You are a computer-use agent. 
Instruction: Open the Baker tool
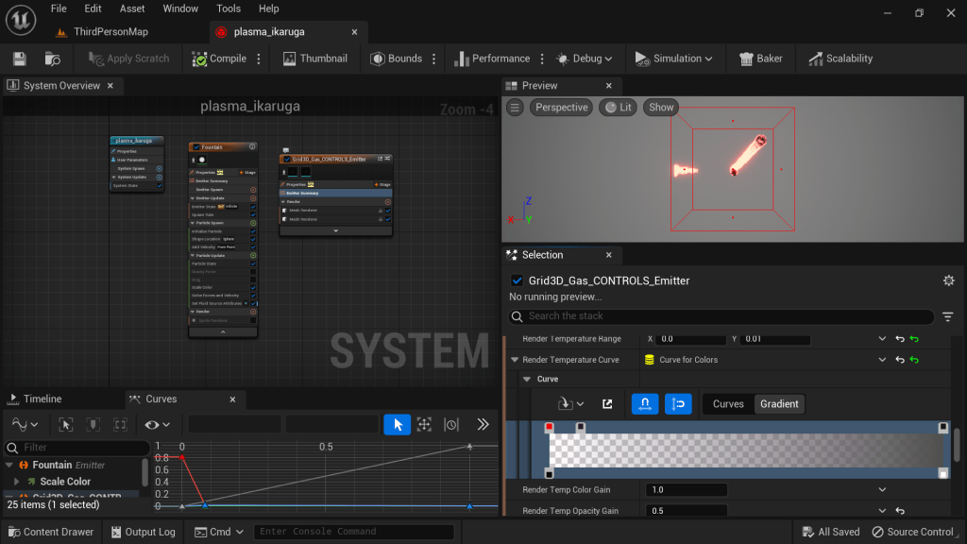[x=760, y=59]
